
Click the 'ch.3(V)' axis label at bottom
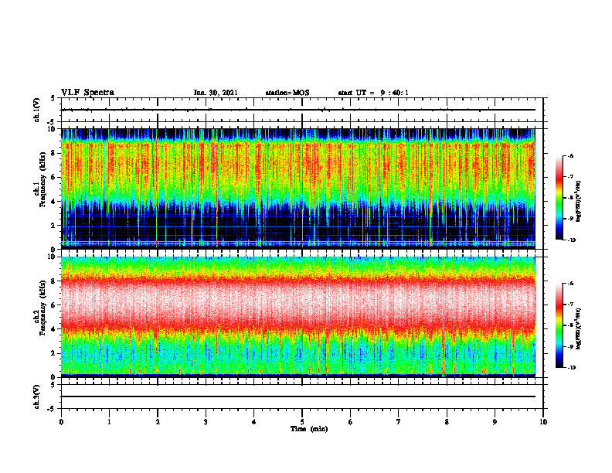37,396
